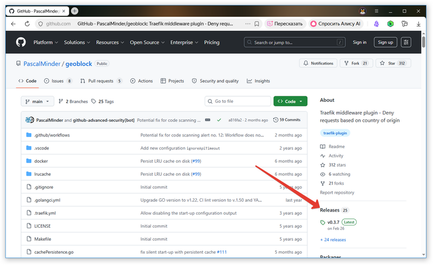Expand the Enterprise menu
Image resolution: width=433 pixels, height=265 pixels.
click(184, 42)
